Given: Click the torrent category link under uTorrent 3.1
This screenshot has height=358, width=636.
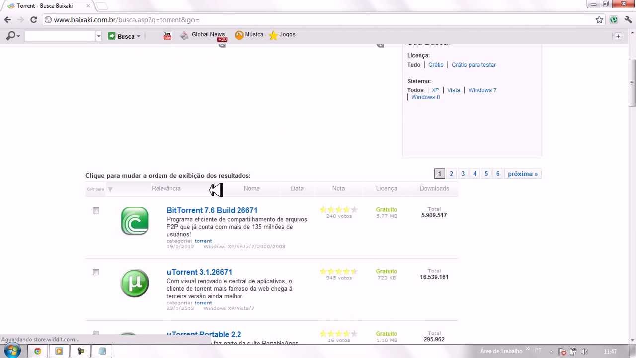Looking at the screenshot, I should 203,303.
